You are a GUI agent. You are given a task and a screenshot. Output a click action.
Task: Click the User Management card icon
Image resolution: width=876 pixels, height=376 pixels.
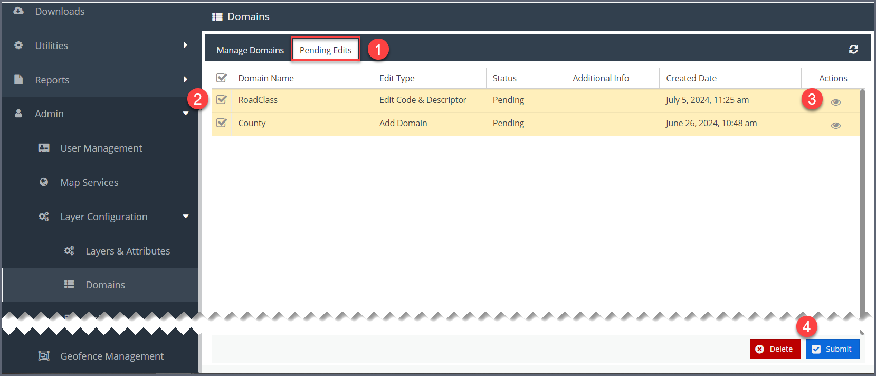point(44,148)
